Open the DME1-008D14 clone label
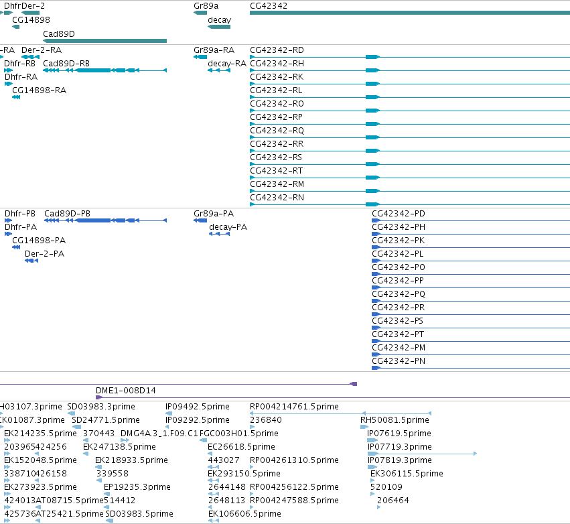This screenshot has width=570, height=524. coord(126,391)
